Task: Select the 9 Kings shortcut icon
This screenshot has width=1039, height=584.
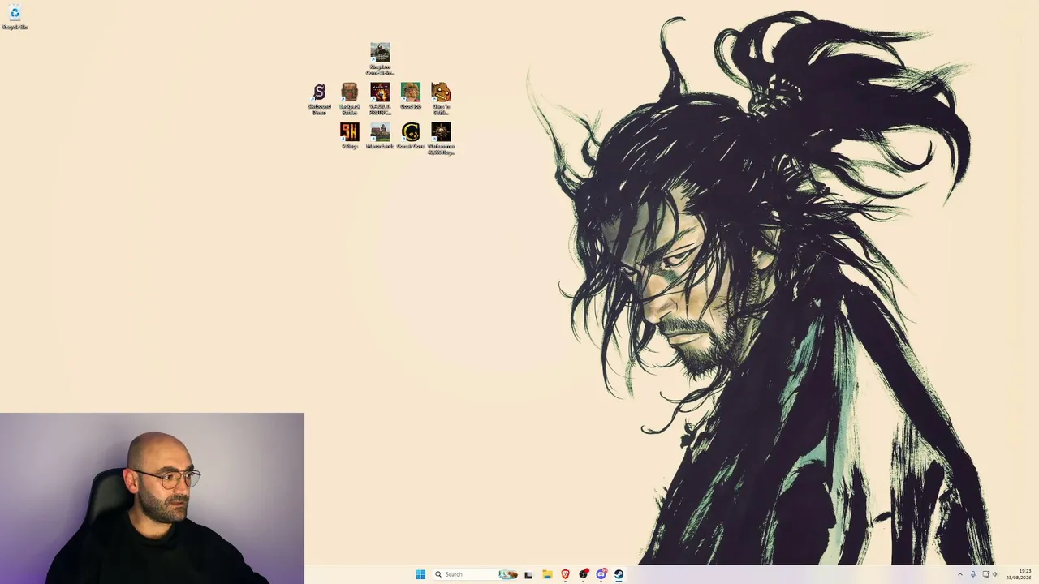Action: click(350, 131)
